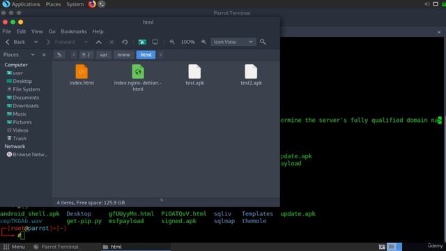The width and height of the screenshot is (446, 251).
Task: Select the test.apk file icon
Action: point(194,71)
